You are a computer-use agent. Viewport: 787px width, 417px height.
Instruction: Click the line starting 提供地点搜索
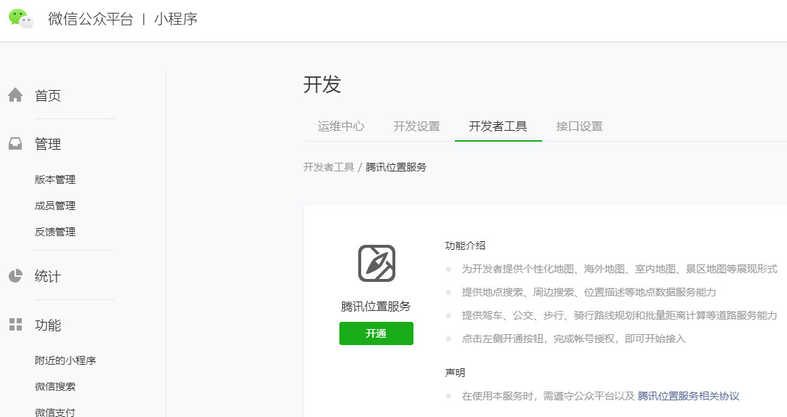point(589,292)
